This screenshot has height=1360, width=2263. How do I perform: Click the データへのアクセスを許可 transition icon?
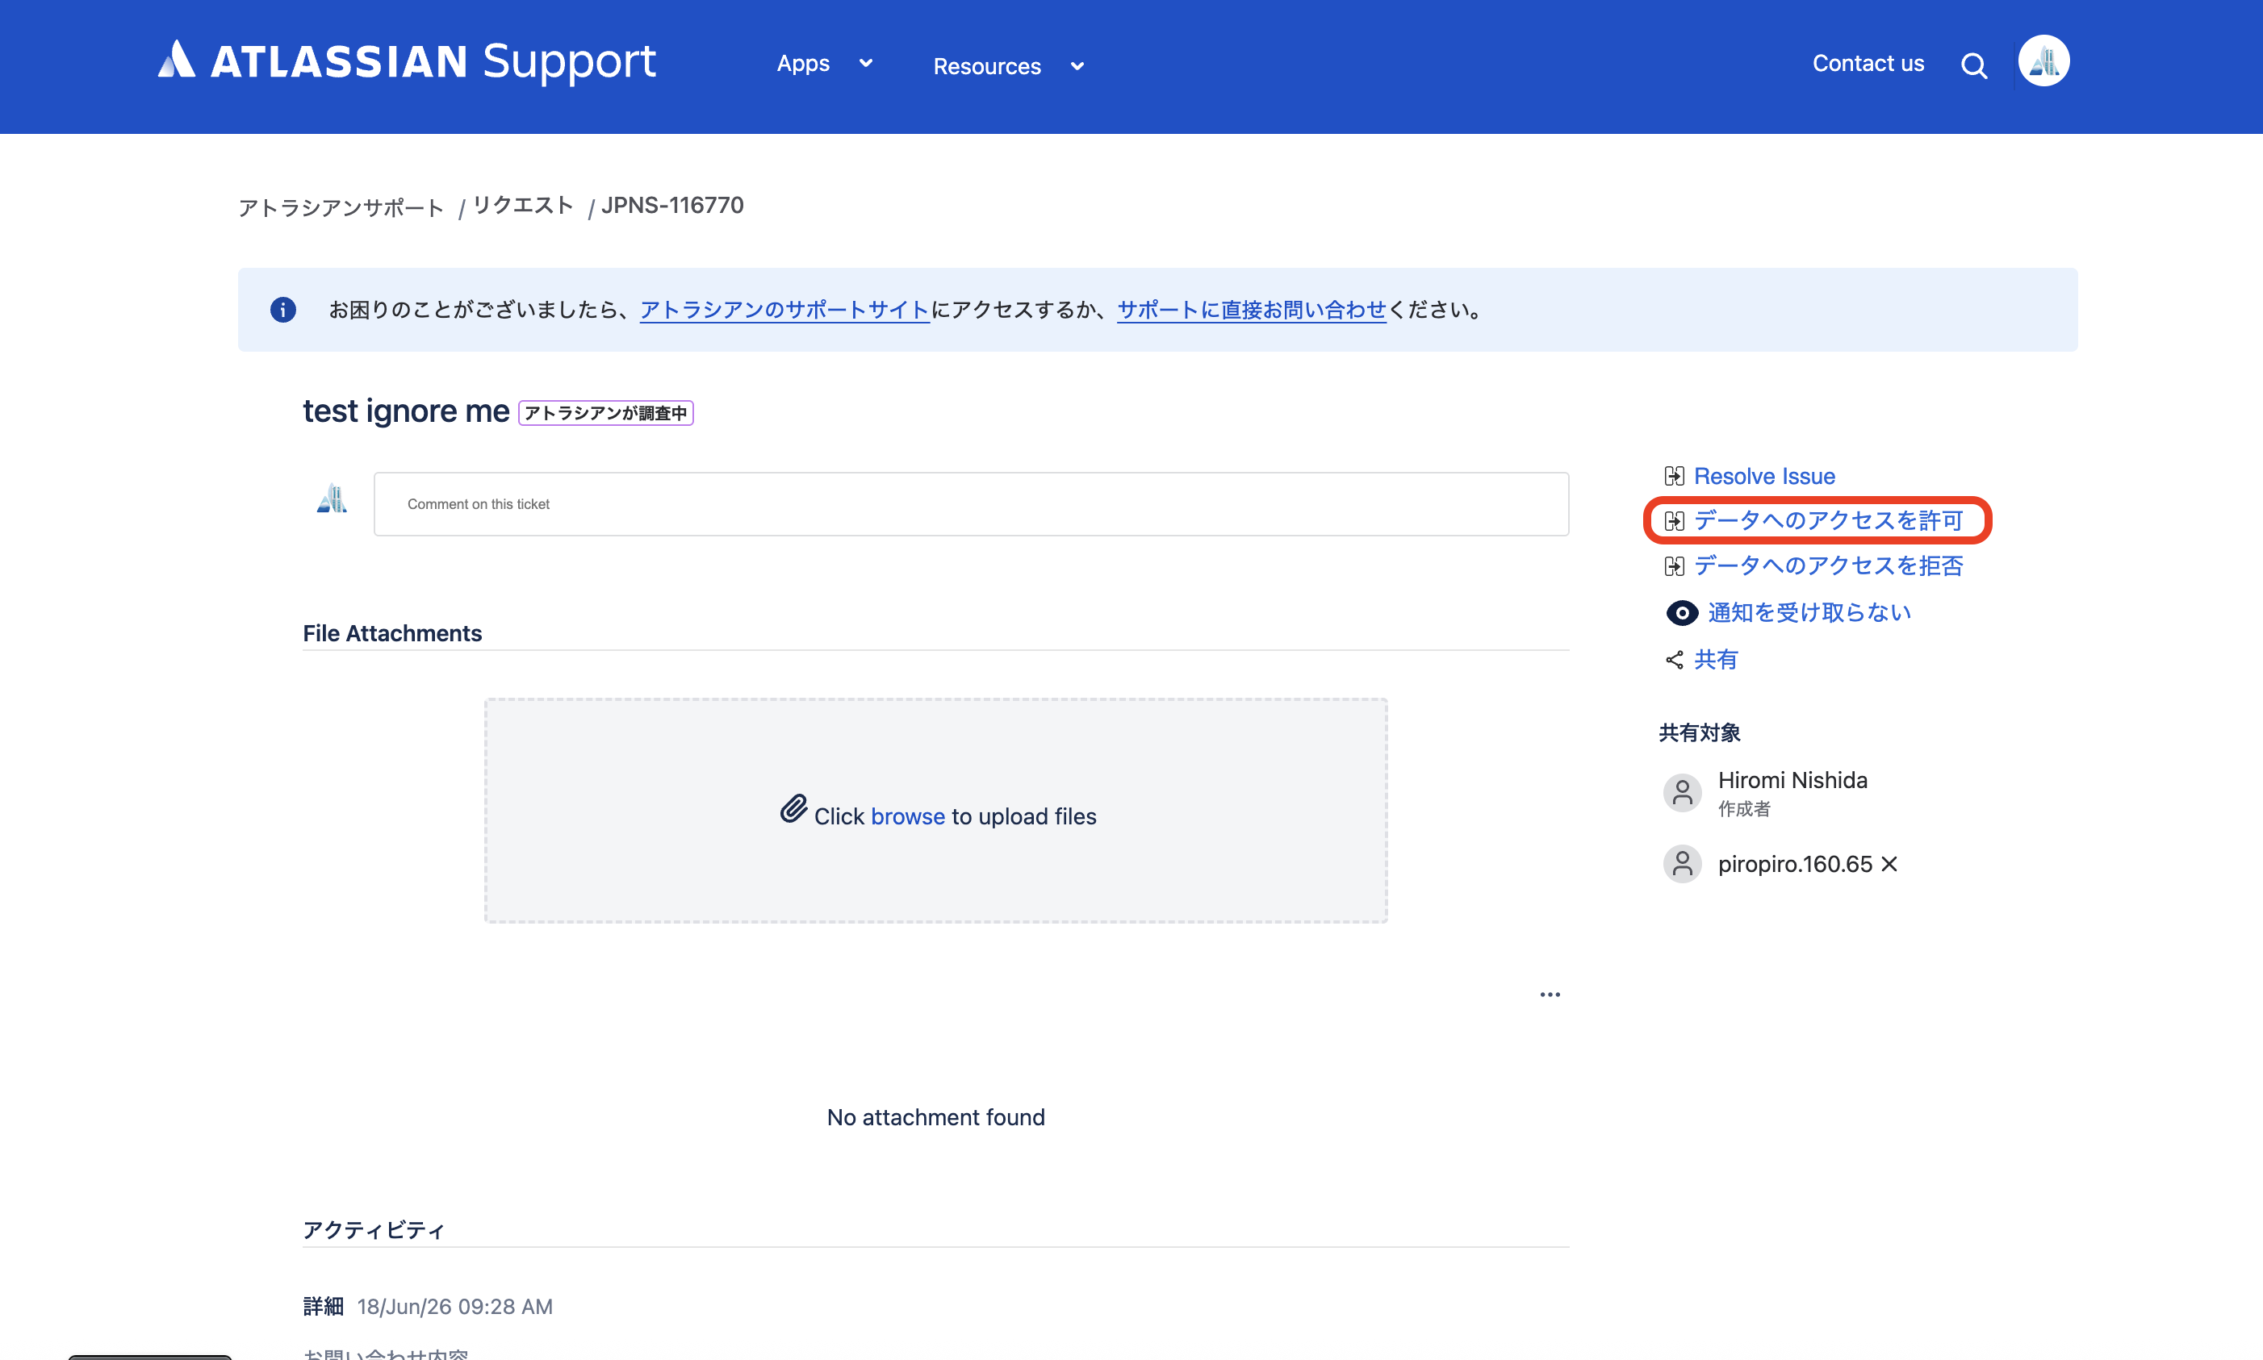click(x=1673, y=520)
